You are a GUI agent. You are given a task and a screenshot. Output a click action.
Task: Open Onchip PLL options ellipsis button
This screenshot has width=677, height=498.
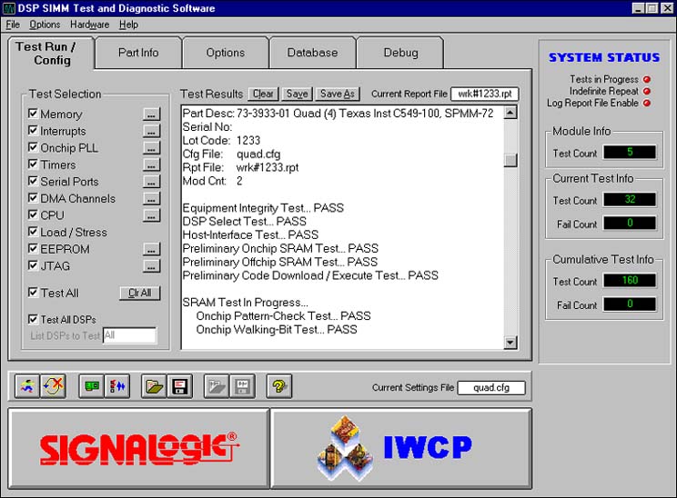[x=151, y=148]
